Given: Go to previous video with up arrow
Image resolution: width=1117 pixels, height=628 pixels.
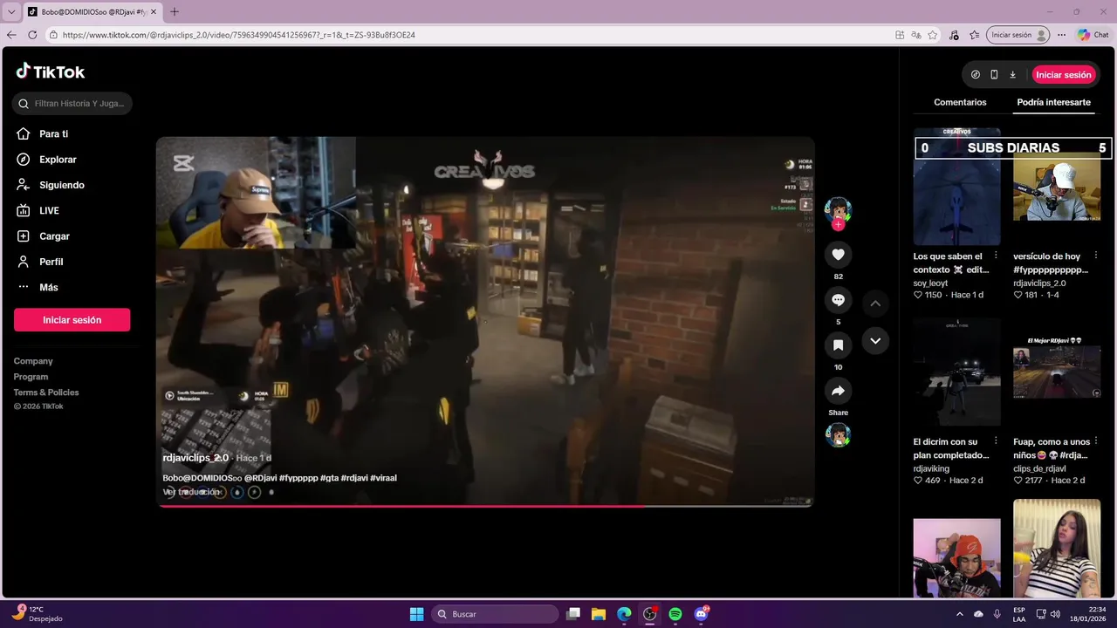Looking at the screenshot, I should pos(875,304).
